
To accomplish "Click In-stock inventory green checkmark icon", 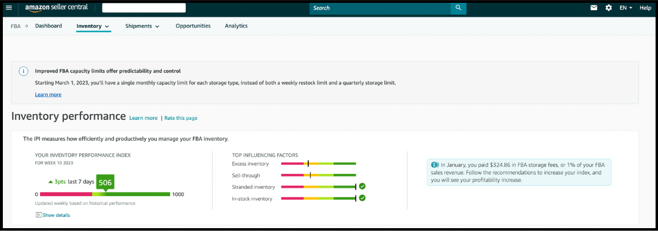I will pos(362,198).
